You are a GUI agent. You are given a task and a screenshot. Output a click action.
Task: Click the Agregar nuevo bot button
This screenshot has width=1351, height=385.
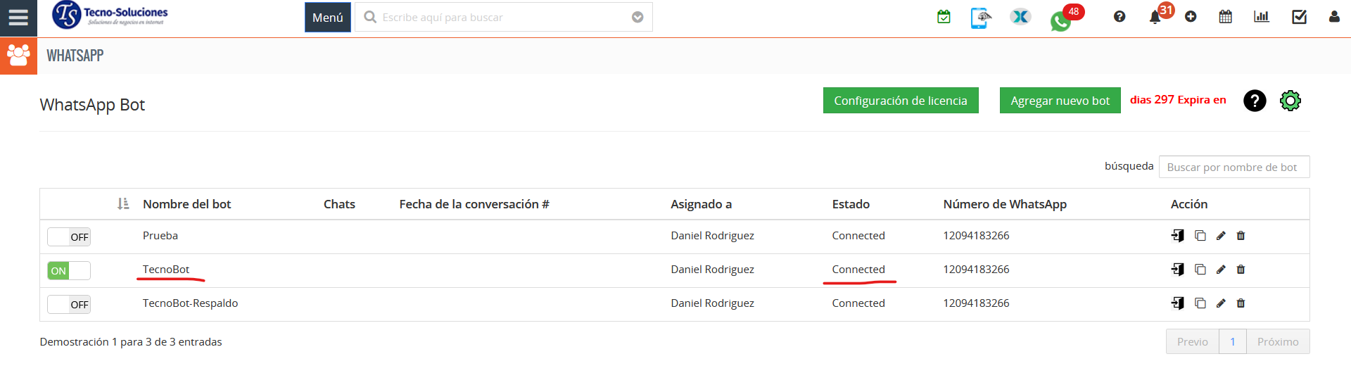coord(1060,101)
